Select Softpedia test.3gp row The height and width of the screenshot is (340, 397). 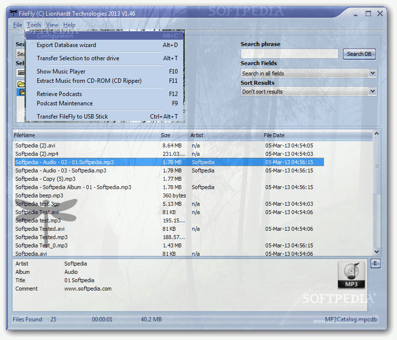[169, 204]
